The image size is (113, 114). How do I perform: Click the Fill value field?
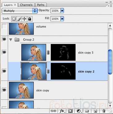[x=55, y=19]
